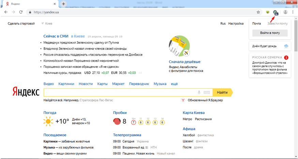
Task: Expand more currency rates via the ellipsis
Action: [x=140, y=73]
